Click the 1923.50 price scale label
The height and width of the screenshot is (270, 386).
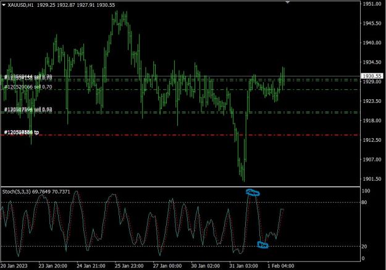tap(372, 101)
